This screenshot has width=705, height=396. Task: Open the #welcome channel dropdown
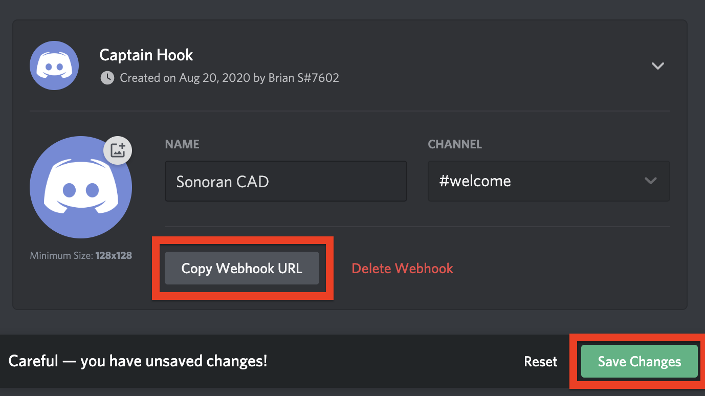click(x=548, y=181)
